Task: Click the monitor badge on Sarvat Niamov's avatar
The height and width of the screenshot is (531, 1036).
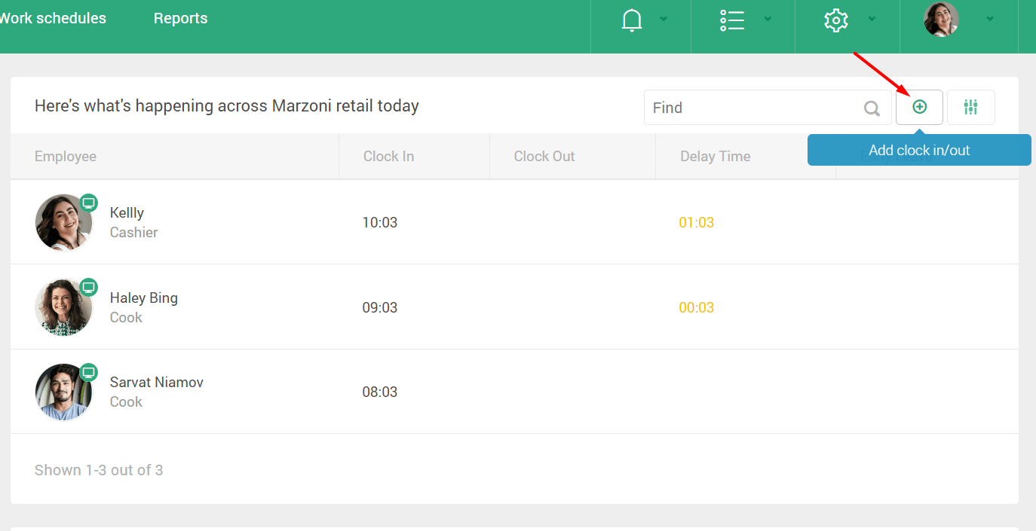Action: (x=89, y=372)
